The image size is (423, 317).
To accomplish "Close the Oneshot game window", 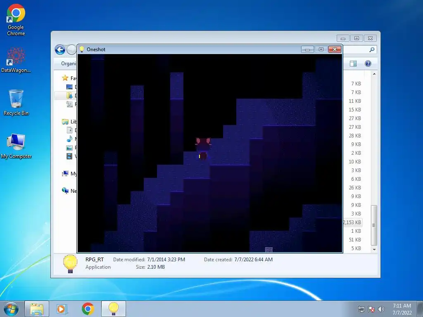I will tap(335, 50).
